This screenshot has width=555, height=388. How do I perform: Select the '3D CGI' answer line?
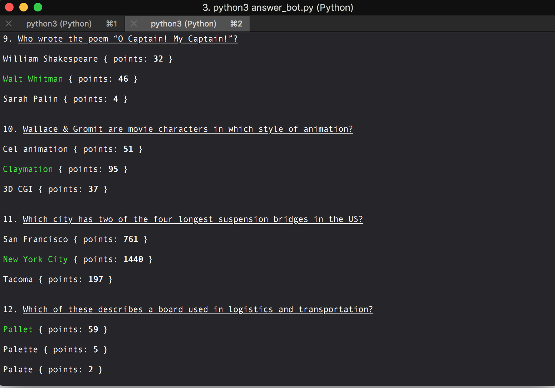pos(55,189)
